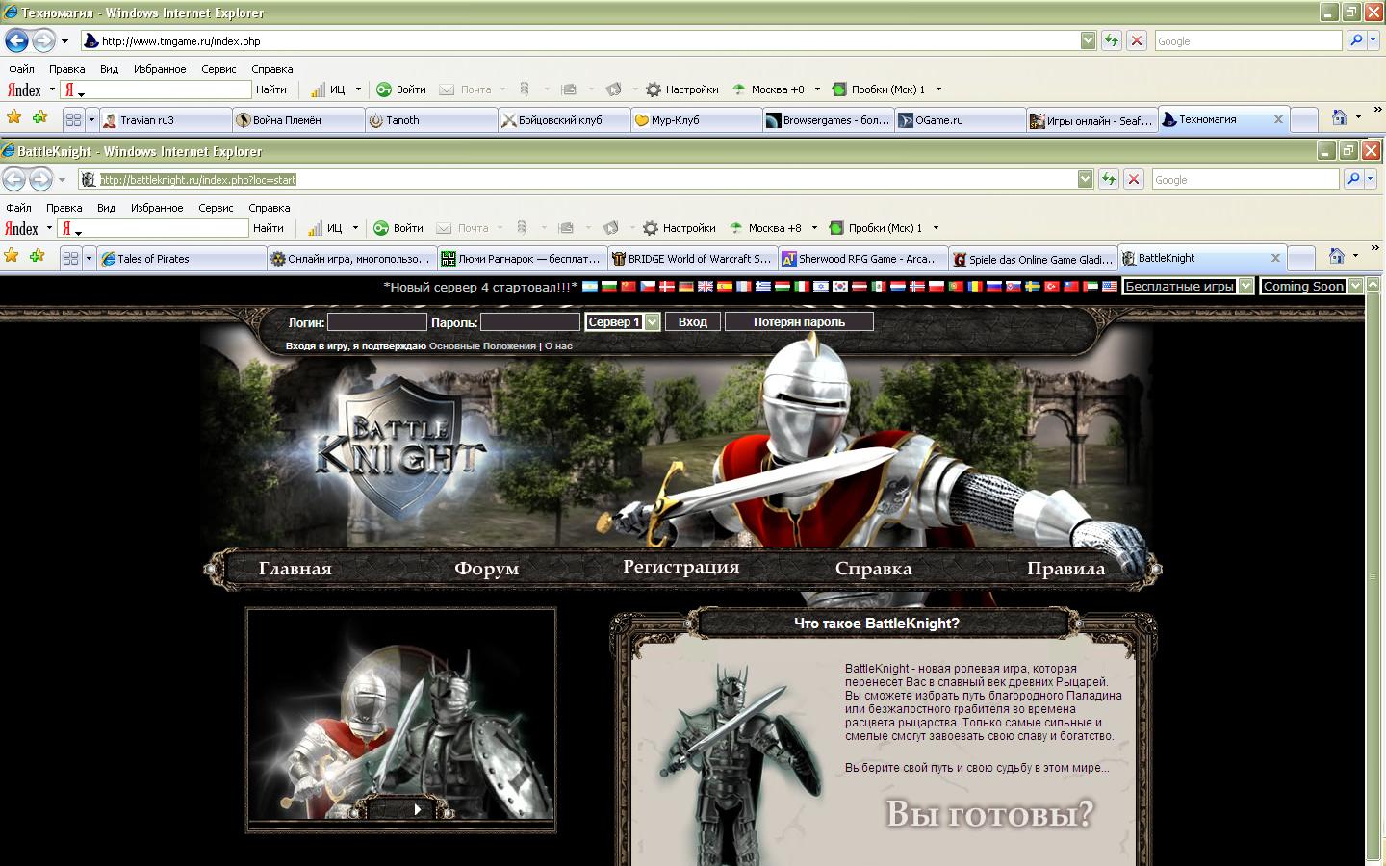The height and width of the screenshot is (866, 1386).
Task: Open Favorites star in BattleKnight window
Action: (12, 256)
